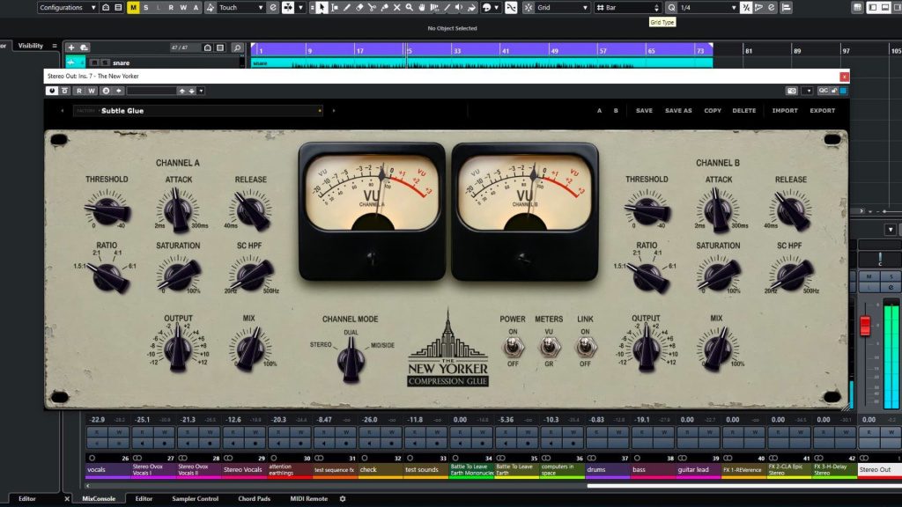Viewport: 902px width, 507px height.
Task: Open MixConsole settings gear icon
Action: point(343,499)
